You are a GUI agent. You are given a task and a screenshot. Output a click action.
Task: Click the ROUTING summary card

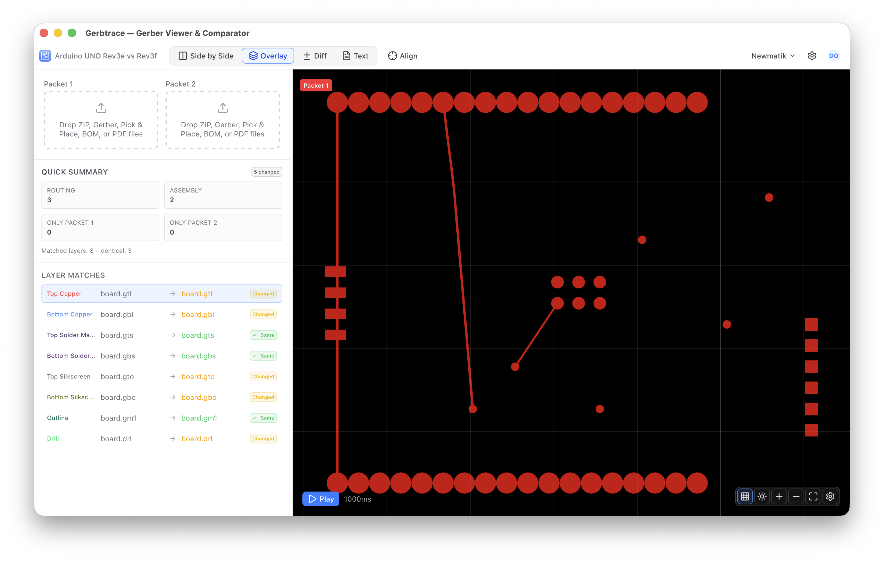(100, 195)
